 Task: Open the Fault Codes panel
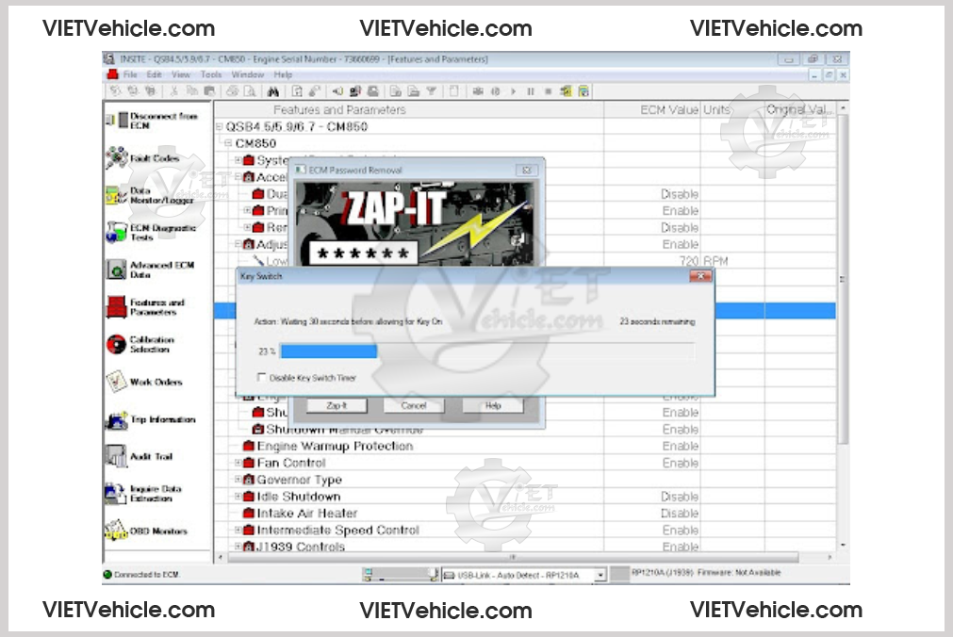pyautogui.click(x=117, y=158)
